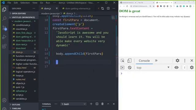Viewport: 196px width, 110px height.
Task: Open countries.js in explorer
Action: [x=21, y=29]
